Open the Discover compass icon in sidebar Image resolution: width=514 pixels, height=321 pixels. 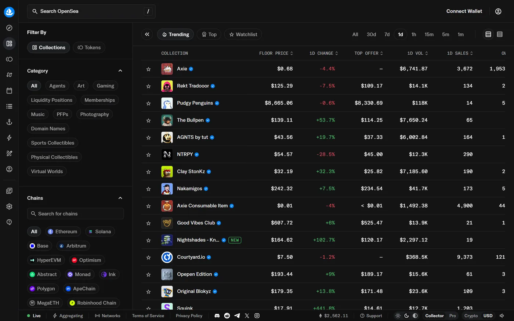(x=9, y=28)
